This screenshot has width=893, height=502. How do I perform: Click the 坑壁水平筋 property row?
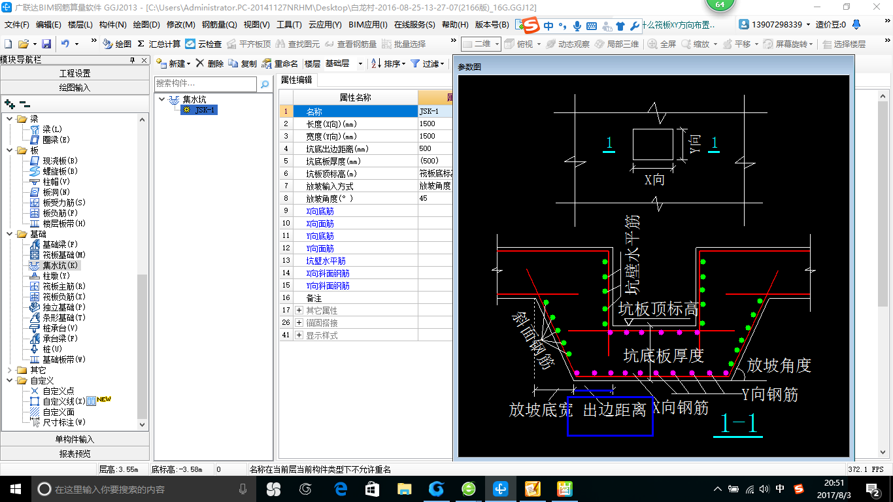(x=366, y=261)
